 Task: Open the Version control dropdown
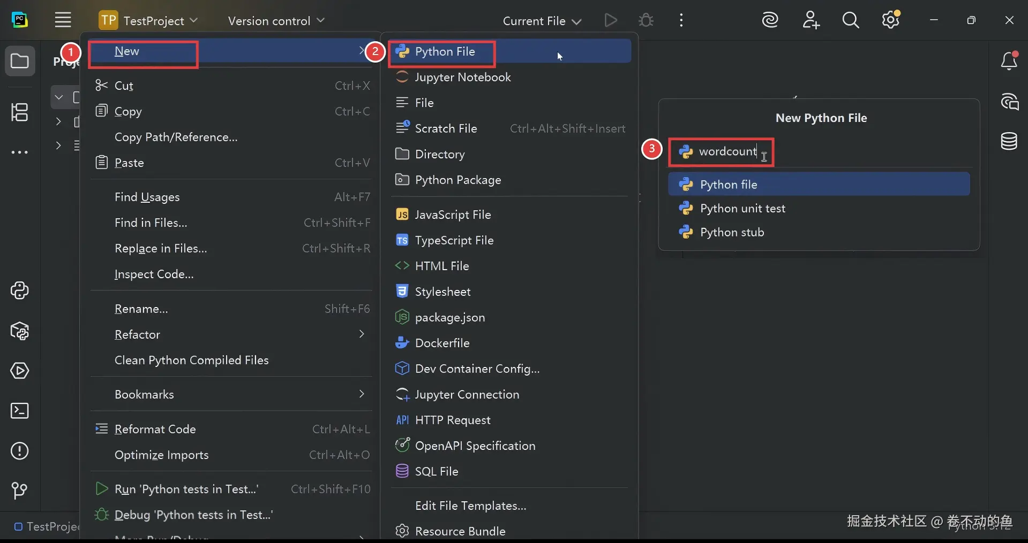coord(276,21)
